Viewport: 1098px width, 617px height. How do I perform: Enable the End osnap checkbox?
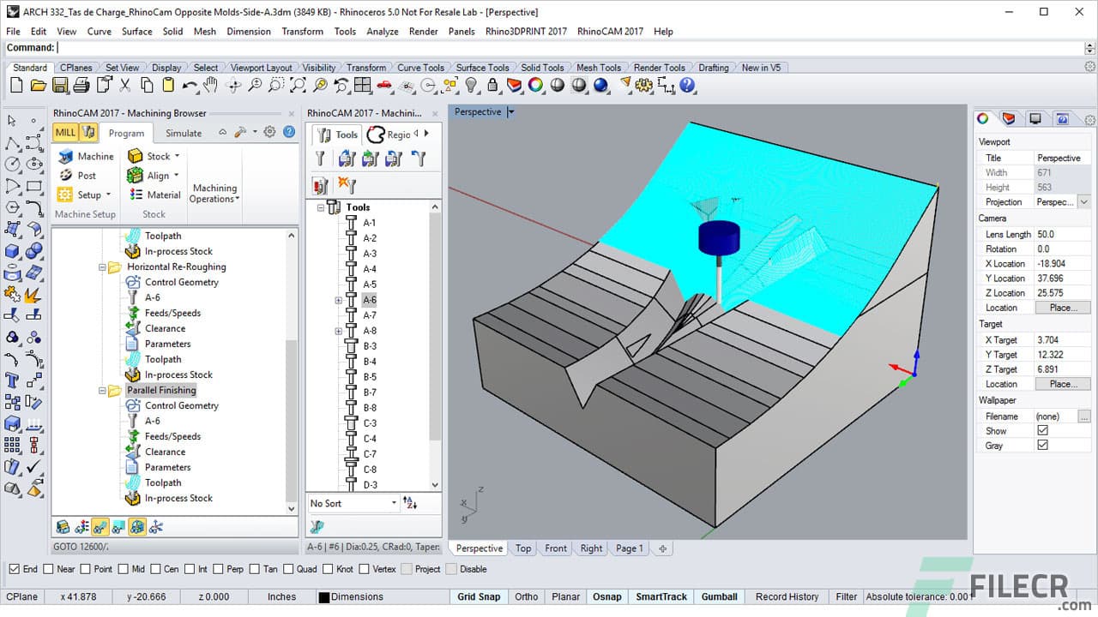pos(14,568)
